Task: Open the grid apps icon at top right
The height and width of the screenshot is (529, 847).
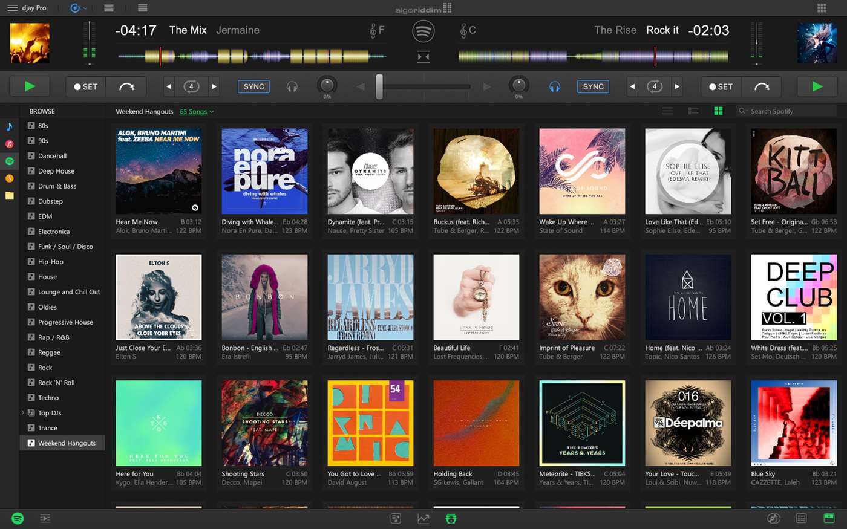Action: (x=822, y=8)
